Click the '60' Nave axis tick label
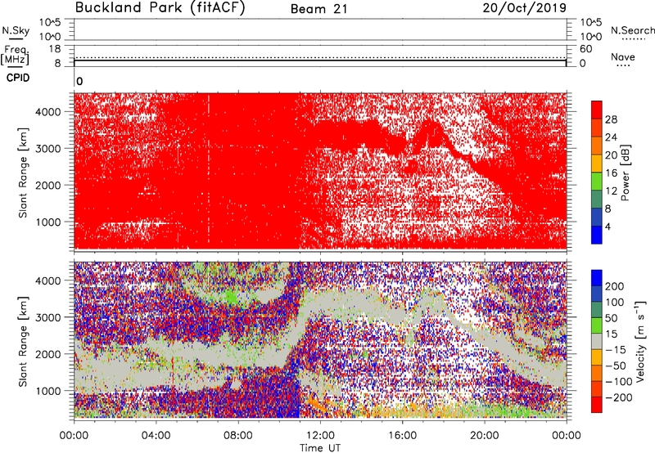This screenshot has height=453, width=655. pyautogui.click(x=586, y=49)
